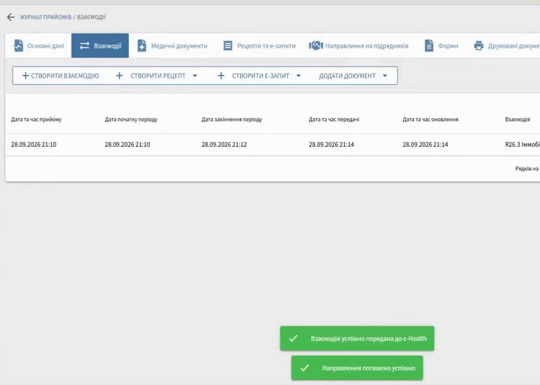Open the Додати документ dropdown
This screenshot has width=540, height=385.
click(x=353, y=76)
